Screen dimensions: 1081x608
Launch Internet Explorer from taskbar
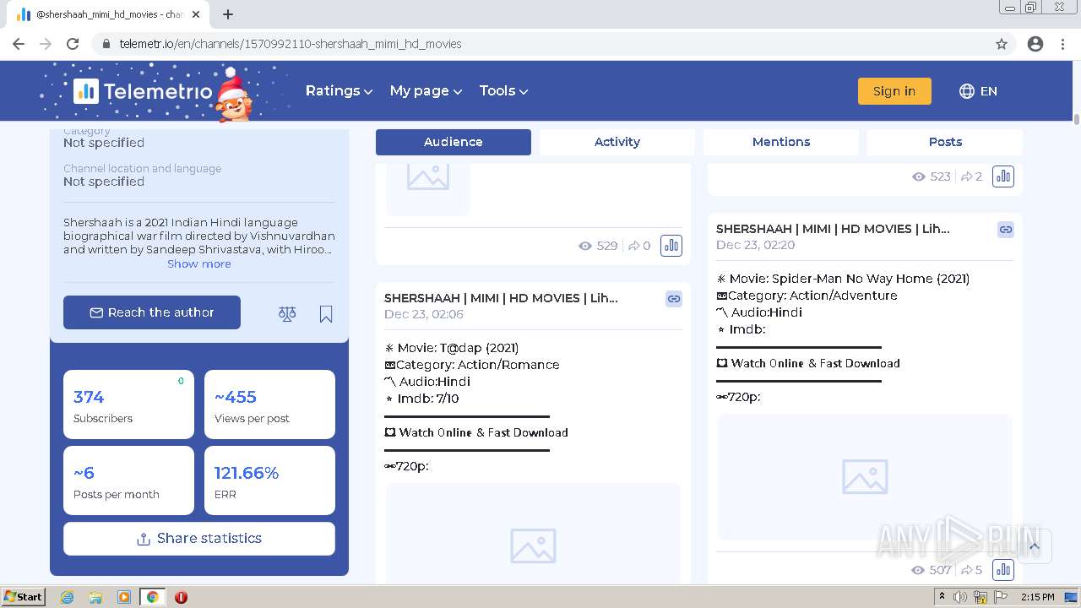coord(68,597)
